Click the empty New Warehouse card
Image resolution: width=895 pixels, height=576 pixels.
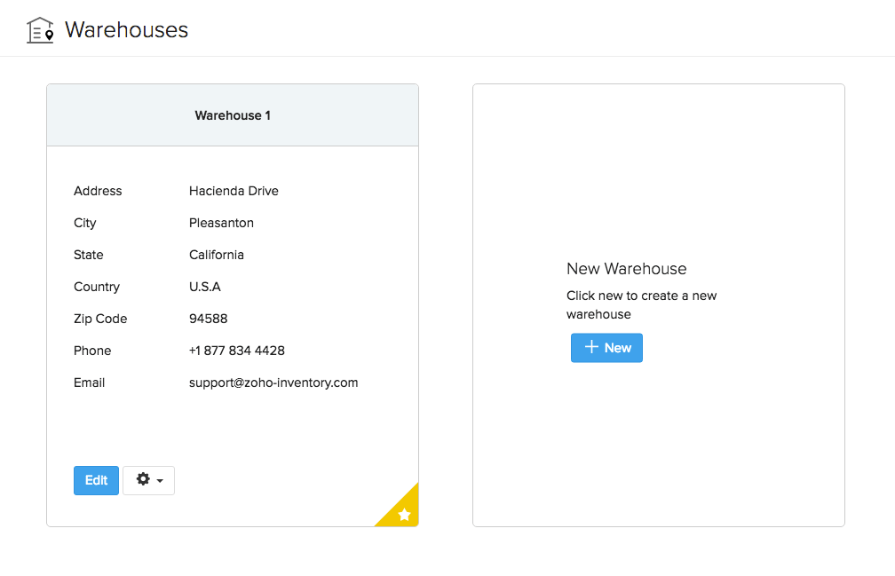[658, 160]
